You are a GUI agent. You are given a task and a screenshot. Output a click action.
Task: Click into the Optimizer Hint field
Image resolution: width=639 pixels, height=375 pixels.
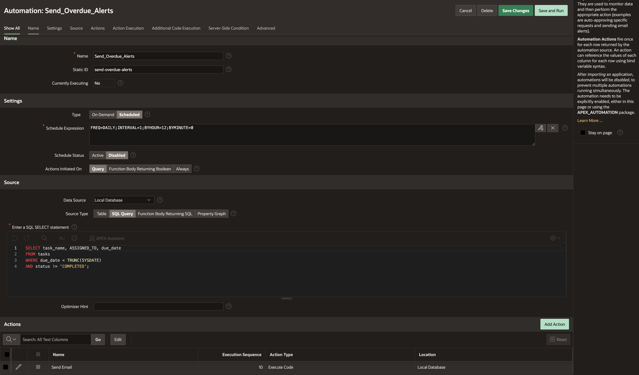click(158, 307)
